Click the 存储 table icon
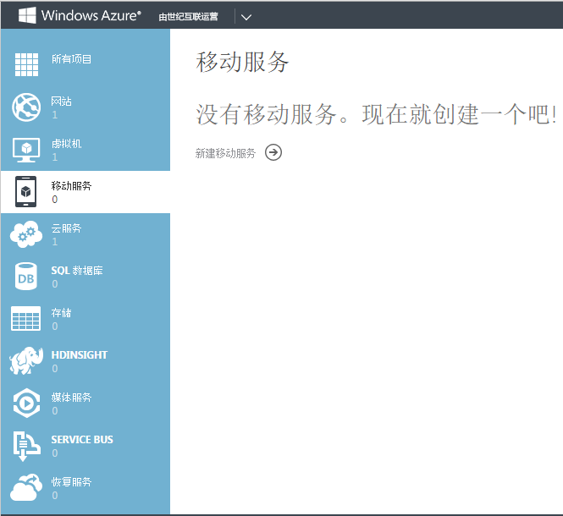This screenshot has width=563, height=516. [x=26, y=318]
